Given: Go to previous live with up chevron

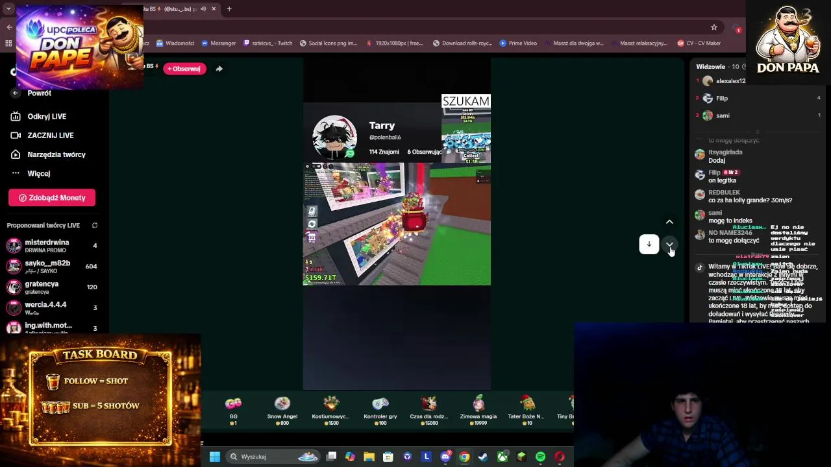Looking at the screenshot, I should (669, 222).
